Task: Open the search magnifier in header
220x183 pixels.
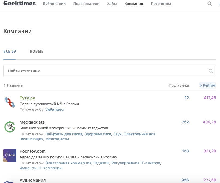Action: [210, 4]
